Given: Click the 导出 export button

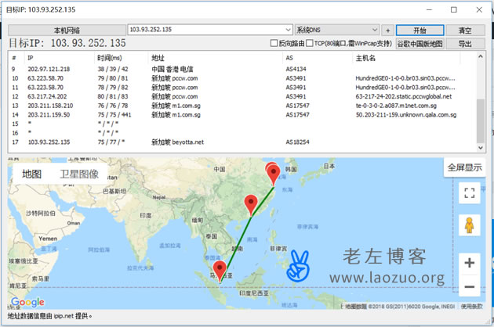Looking at the screenshot, I should (x=465, y=44).
